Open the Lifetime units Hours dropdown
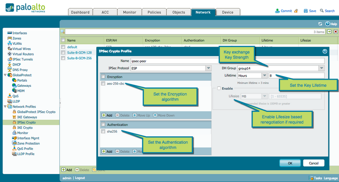Image resolution: width=339 pixels, height=182 pixels. tap(264, 76)
